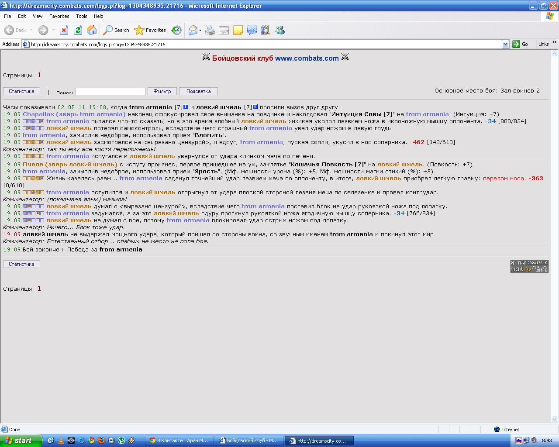Image resolution: width=559 pixels, height=447 pixels.
Task: Click inside the Поиск search field
Action: pos(110,91)
